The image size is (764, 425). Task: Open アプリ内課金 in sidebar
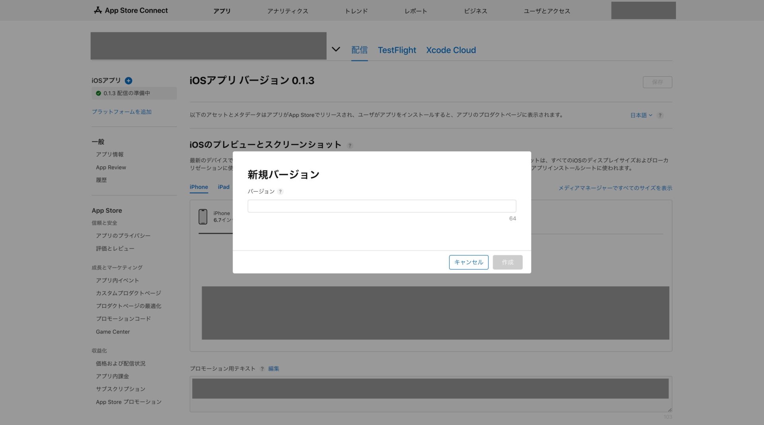[112, 376]
